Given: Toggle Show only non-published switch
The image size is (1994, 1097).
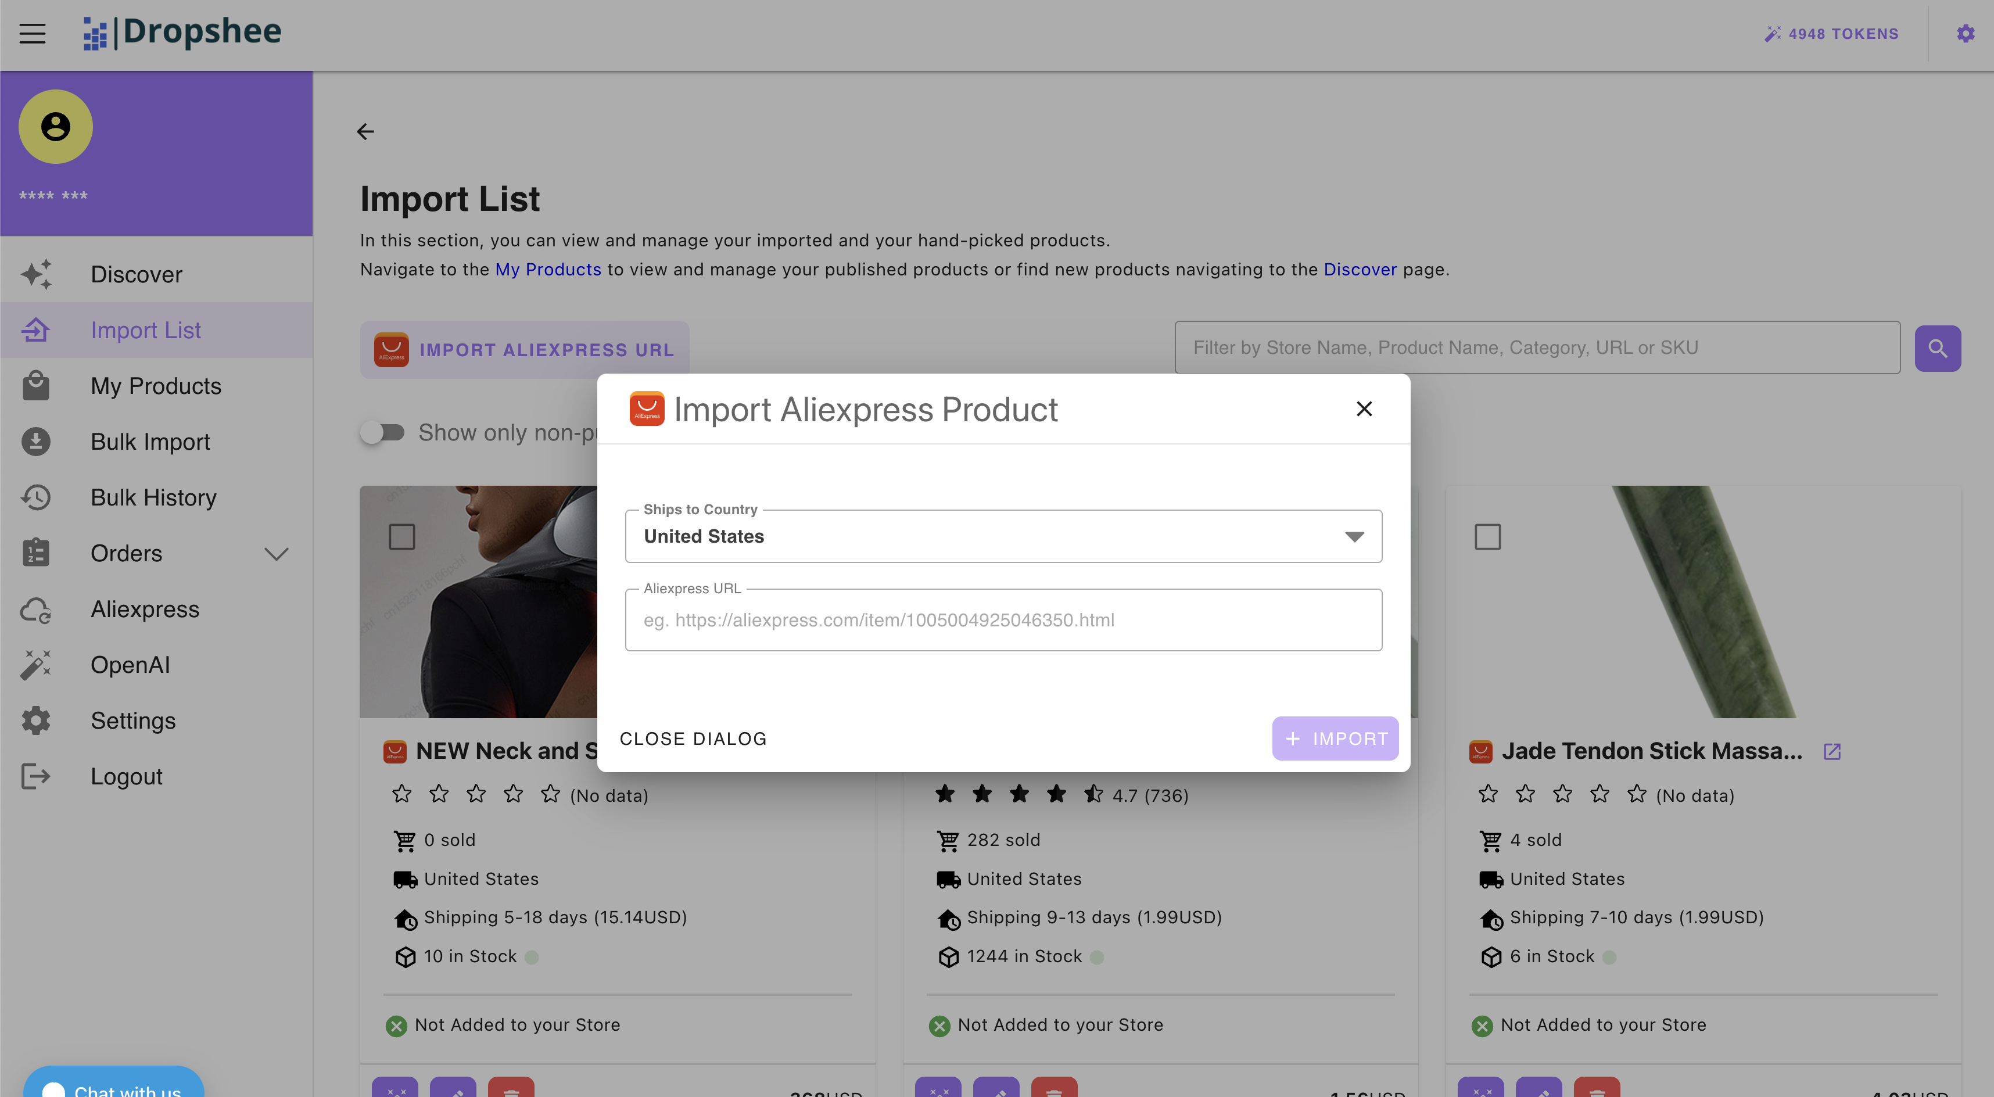Looking at the screenshot, I should (383, 432).
